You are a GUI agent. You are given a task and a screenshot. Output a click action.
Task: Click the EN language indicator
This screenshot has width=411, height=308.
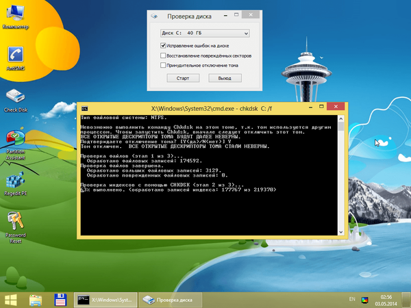pyautogui.click(x=352, y=299)
